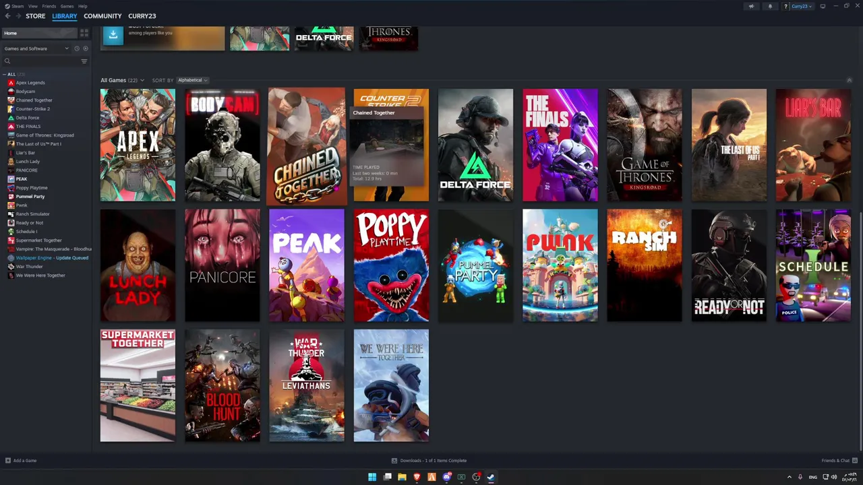
Task: Click Add a Game text
Action: click(x=25, y=461)
